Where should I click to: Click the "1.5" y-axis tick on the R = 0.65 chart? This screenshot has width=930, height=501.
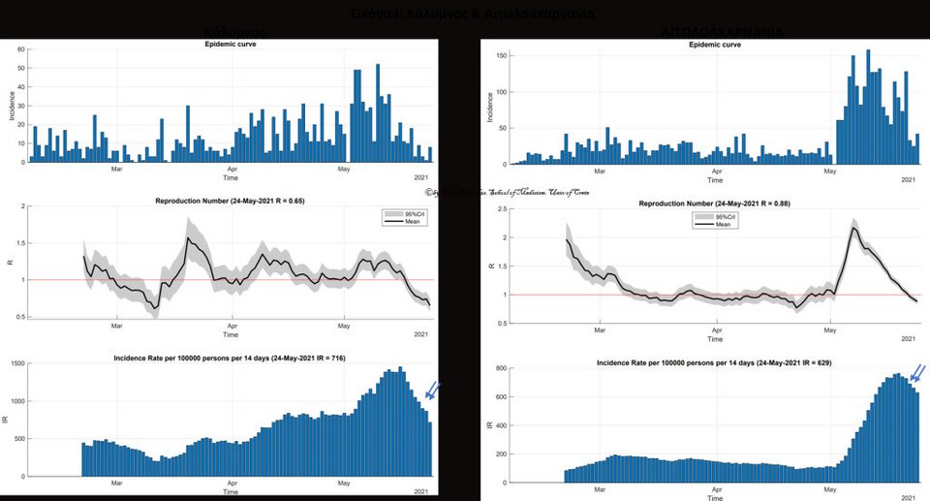point(20,243)
